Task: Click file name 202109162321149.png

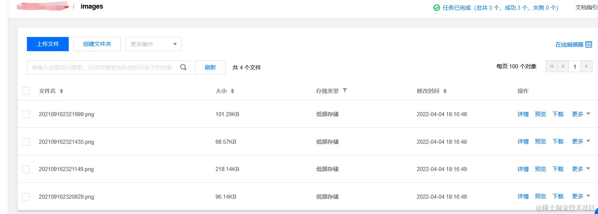Action: [x=66, y=169]
